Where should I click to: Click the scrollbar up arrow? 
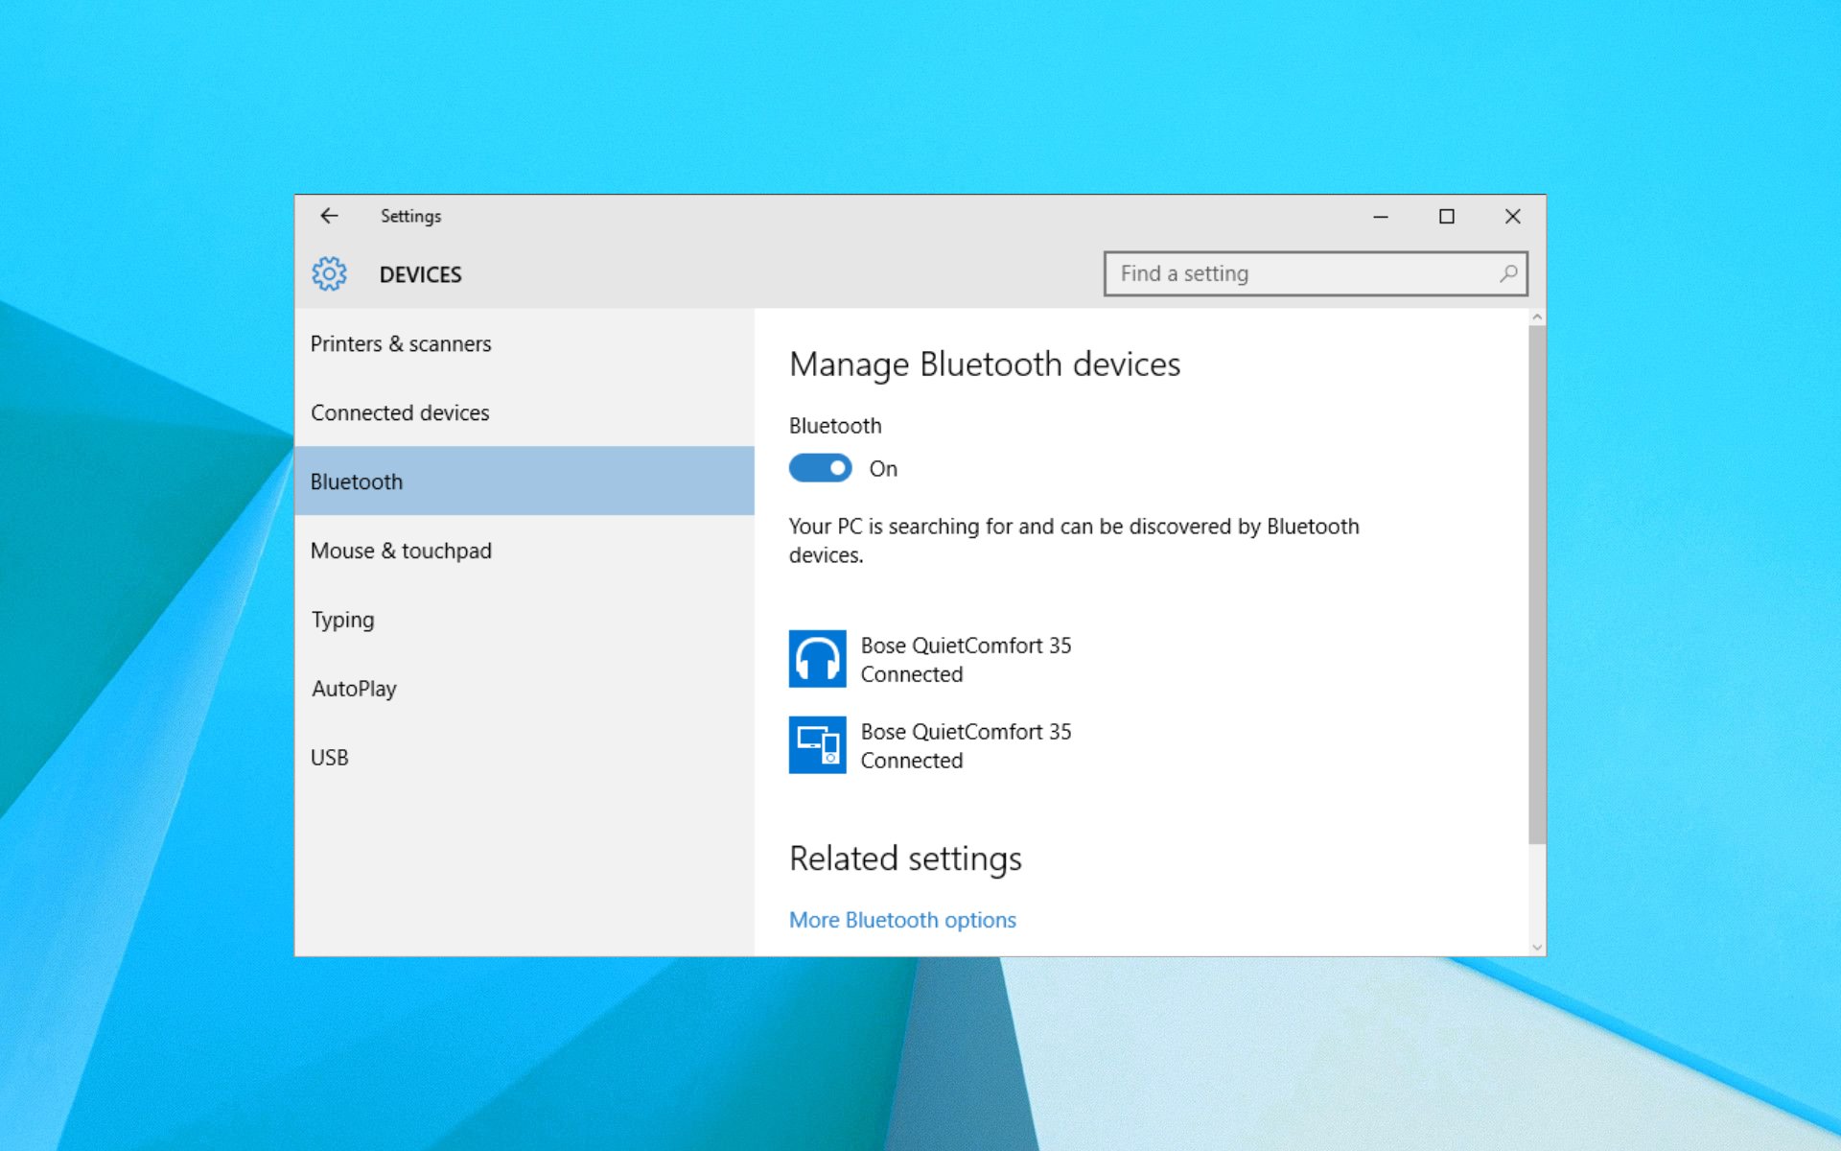(1537, 317)
